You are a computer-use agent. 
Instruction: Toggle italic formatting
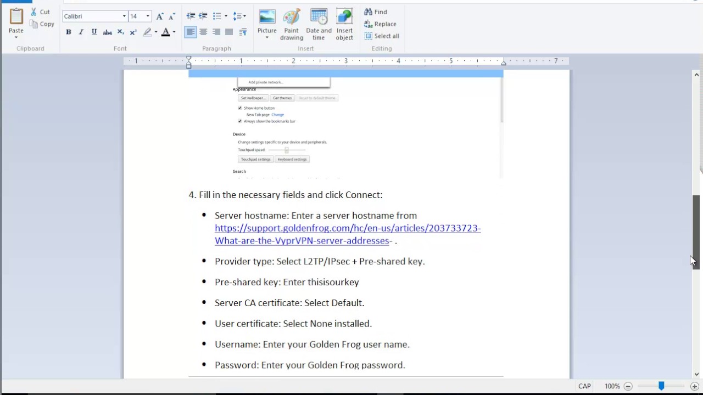pos(81,32)
